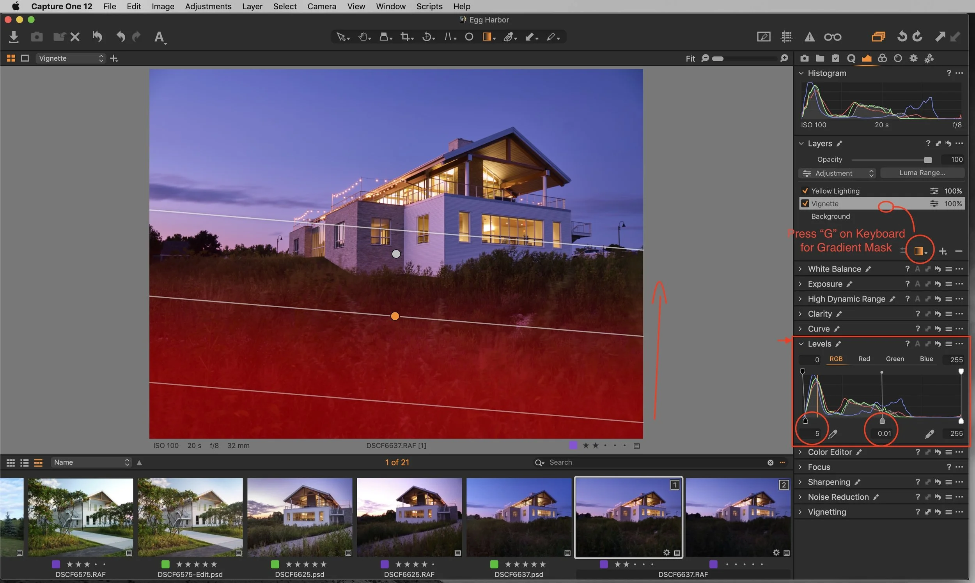
Task: Select the White balance picker tool
Action: click(x=510, y=37)
